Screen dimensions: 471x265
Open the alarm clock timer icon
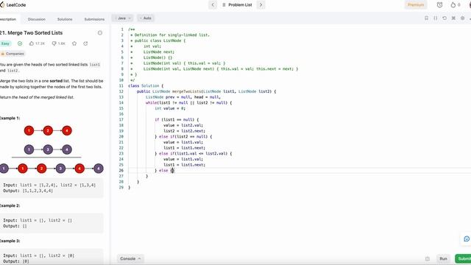coord(439,5)
